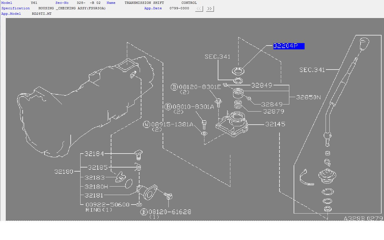This screenshot has width=384, height=240.
Task: Select ring part 00922-50600 label
Action: click(x=108, y=205)
